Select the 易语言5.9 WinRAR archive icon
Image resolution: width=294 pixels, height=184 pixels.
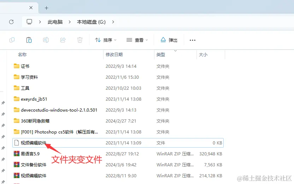17,154
